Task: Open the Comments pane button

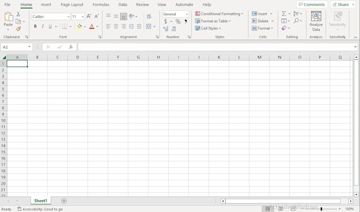Action: (312, 5)
